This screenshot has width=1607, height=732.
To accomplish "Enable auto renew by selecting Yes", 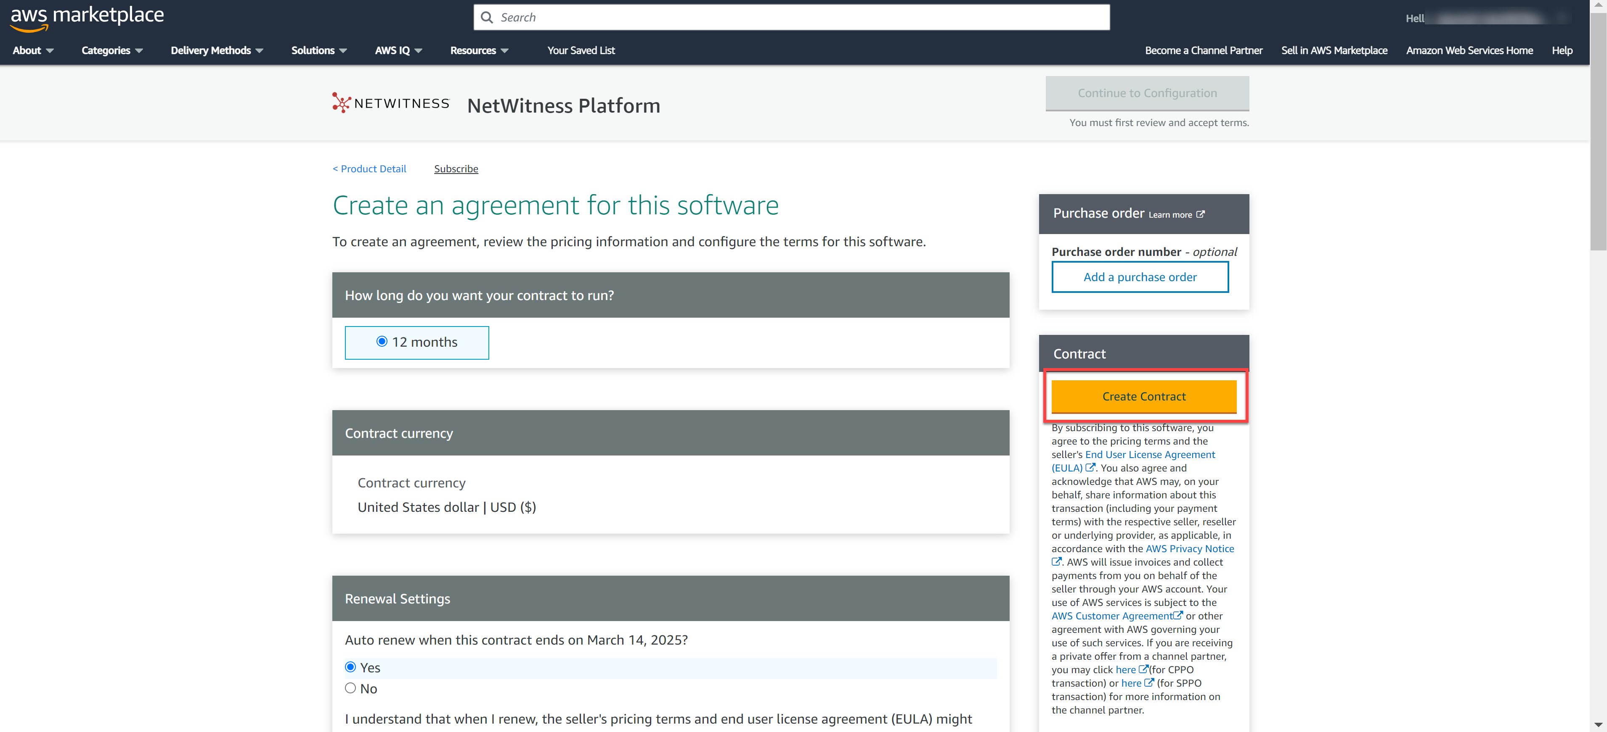I will pos(350,666).
